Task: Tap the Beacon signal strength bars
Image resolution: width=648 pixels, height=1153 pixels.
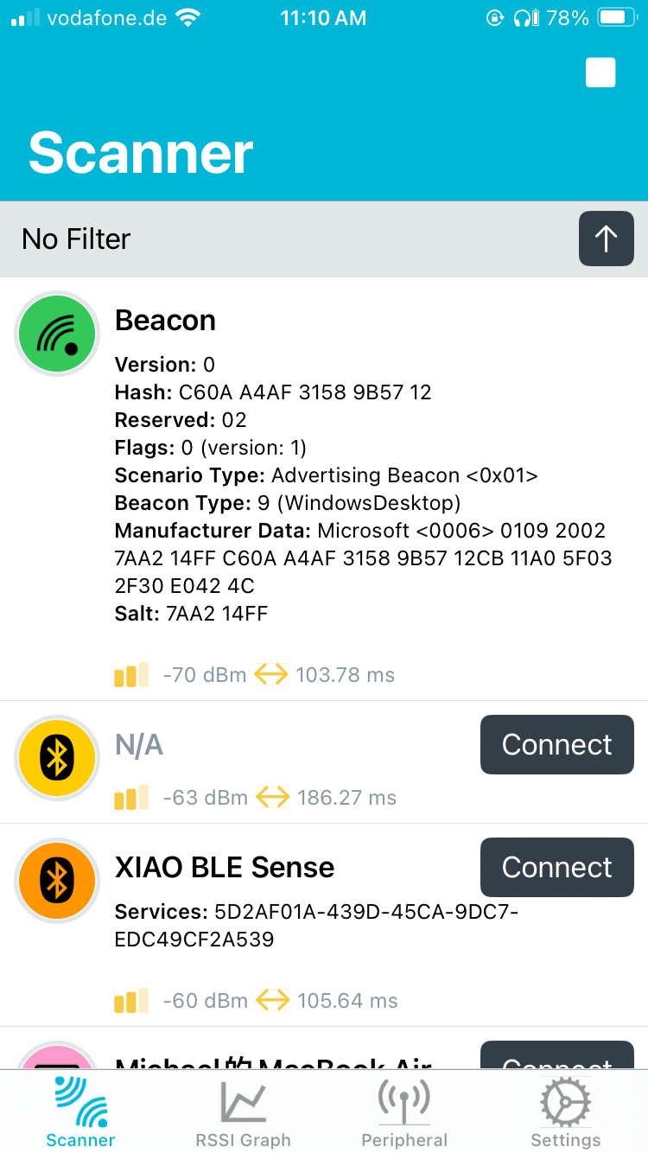Action: (131, 674)
